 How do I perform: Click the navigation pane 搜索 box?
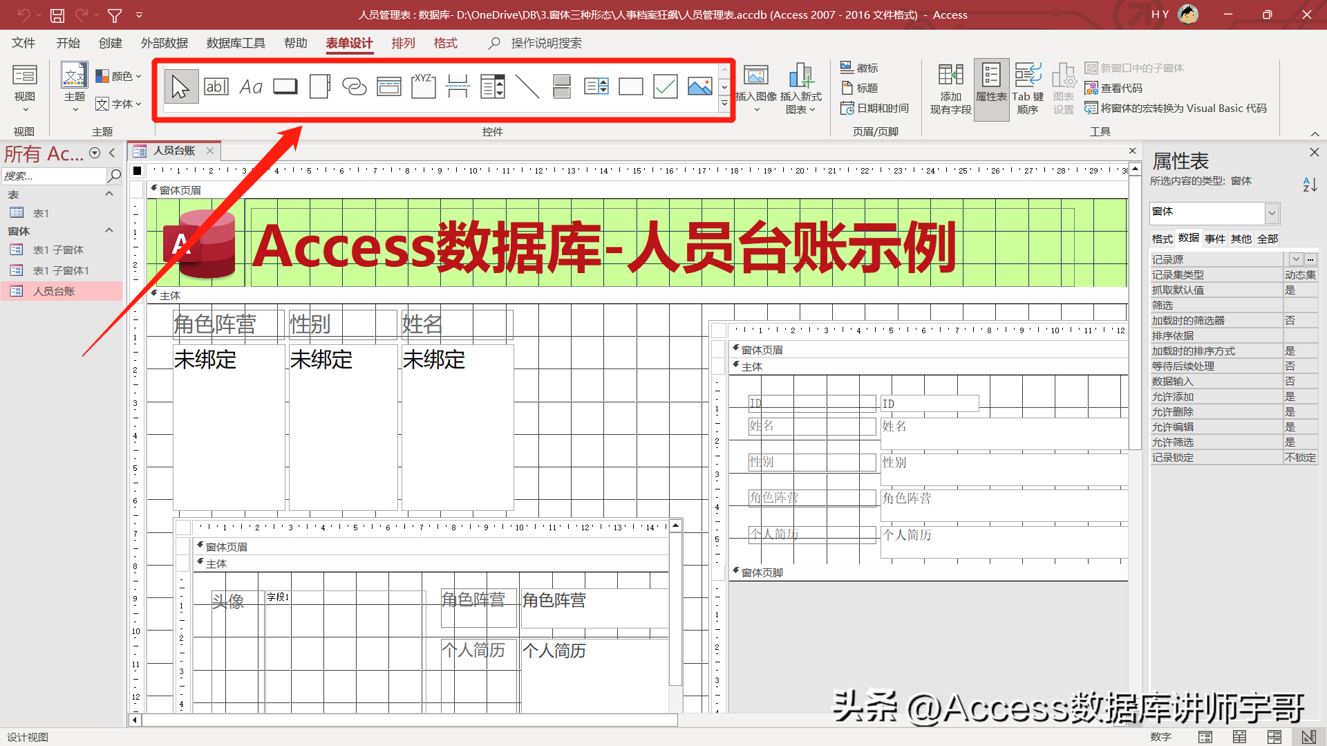click(54, 176)
